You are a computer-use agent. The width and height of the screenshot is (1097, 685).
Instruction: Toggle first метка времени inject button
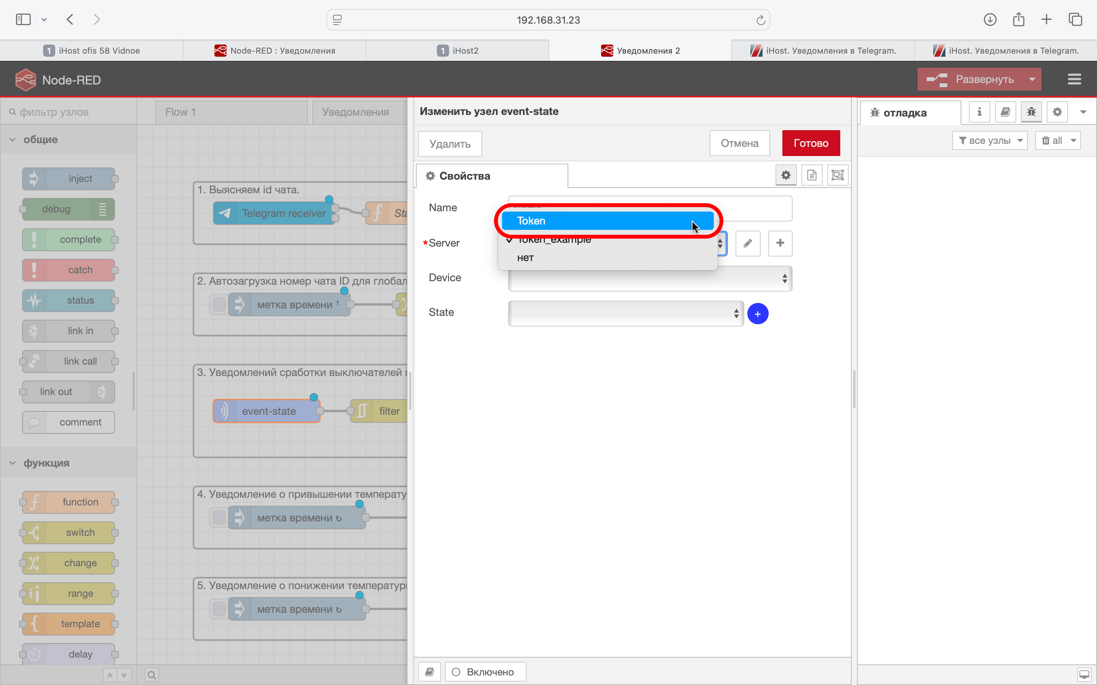coord(219,304)
